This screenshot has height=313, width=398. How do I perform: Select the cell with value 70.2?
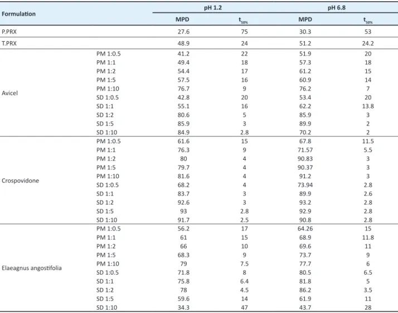click(x=305, y=133)
